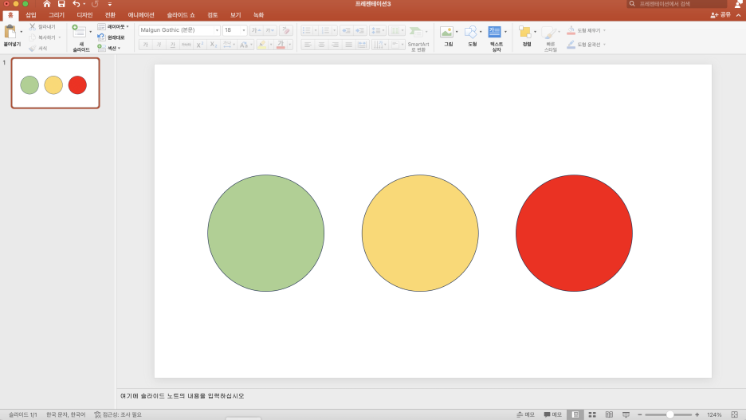746x420 pixels.
Task: Open text direction options
Action: 379,45
